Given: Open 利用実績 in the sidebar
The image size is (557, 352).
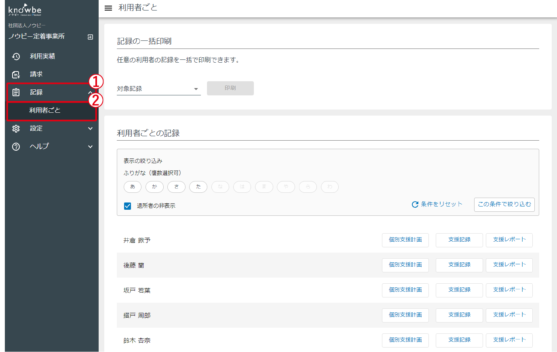Looking at the screenshot, I should coord(42,57).
